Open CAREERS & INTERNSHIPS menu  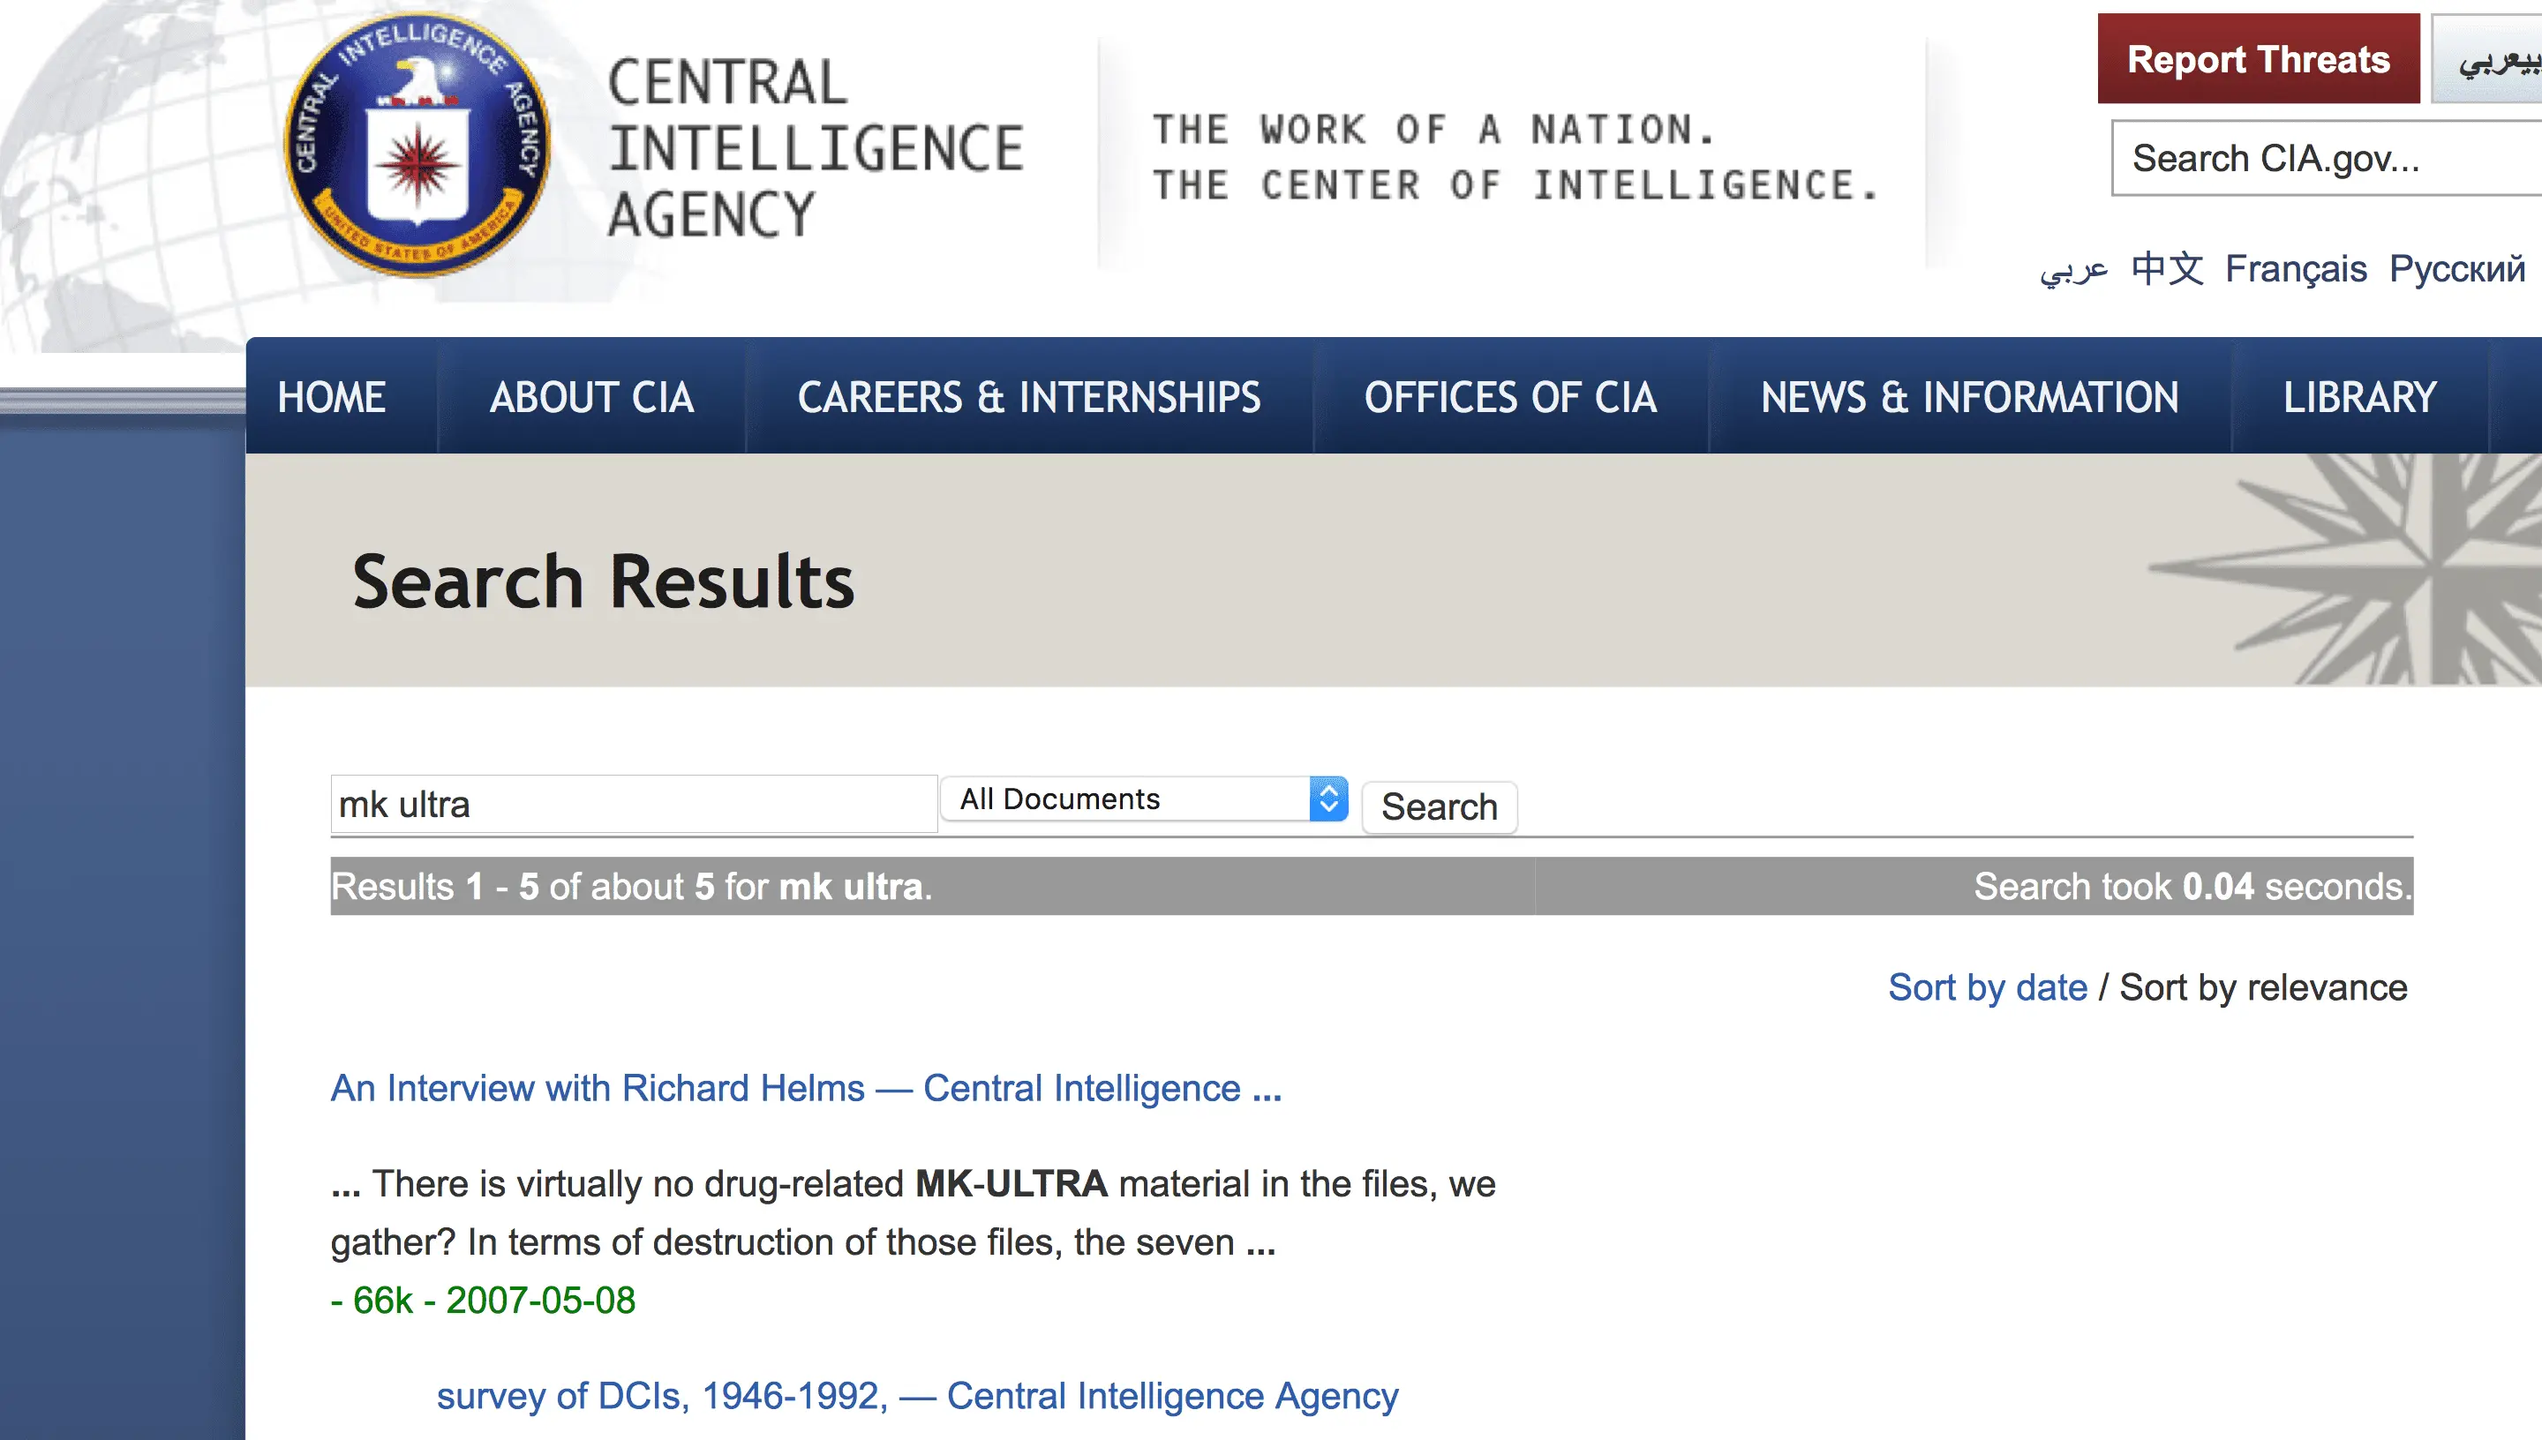tap(1028, 398)
